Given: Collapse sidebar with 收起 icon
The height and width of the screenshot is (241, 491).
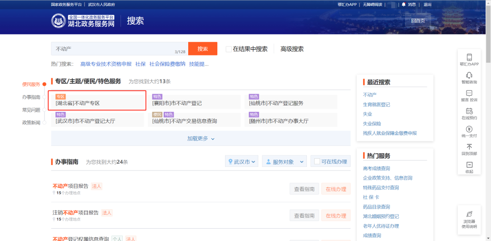Looking at the screenshot, I should pyautogui.click(x=469, y=165).
